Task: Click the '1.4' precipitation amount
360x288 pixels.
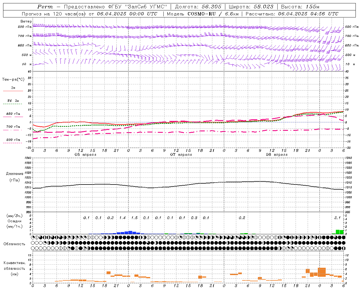Action: coord(122,218)
